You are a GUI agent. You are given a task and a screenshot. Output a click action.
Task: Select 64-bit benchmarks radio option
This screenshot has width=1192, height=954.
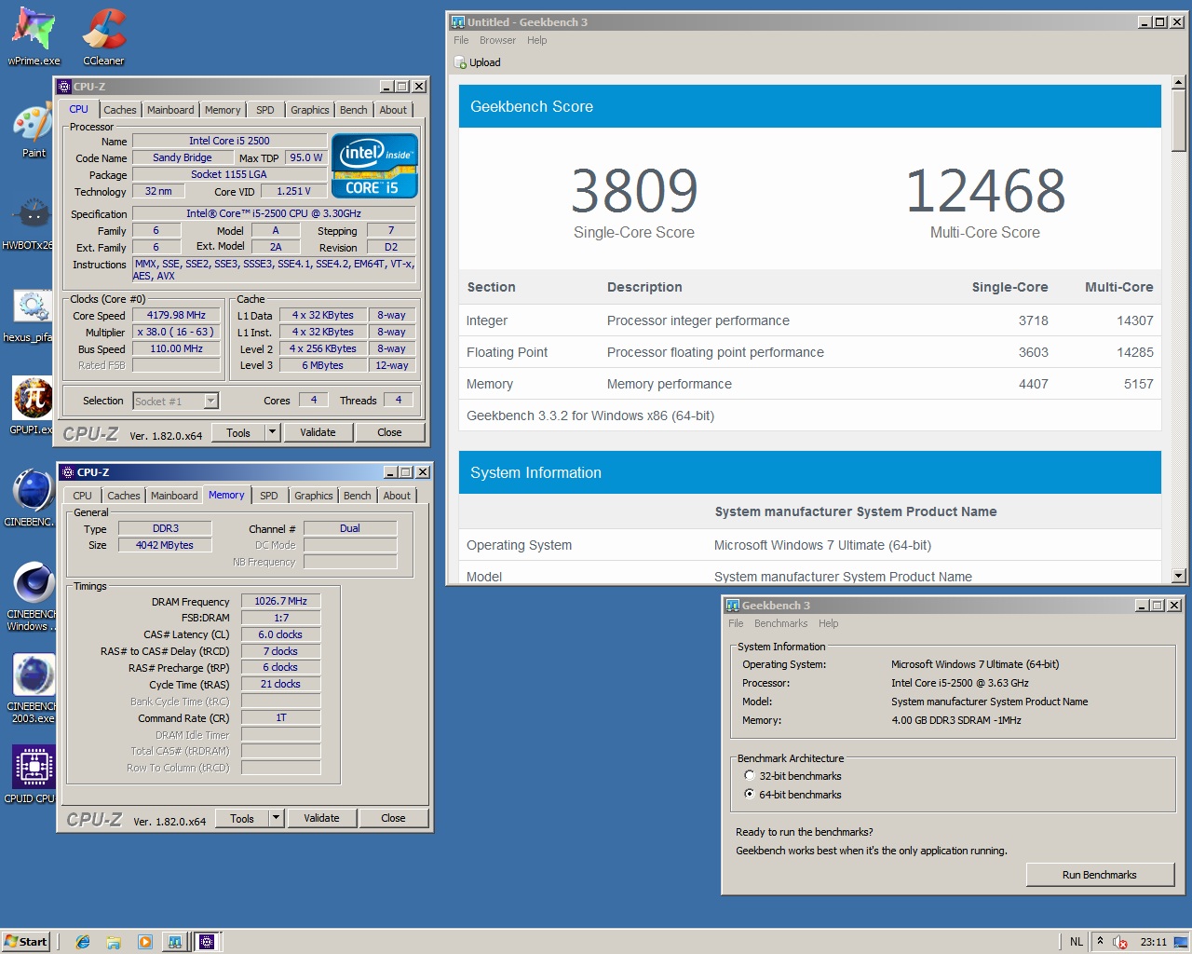pyautogui.click(x=749, y=794)
